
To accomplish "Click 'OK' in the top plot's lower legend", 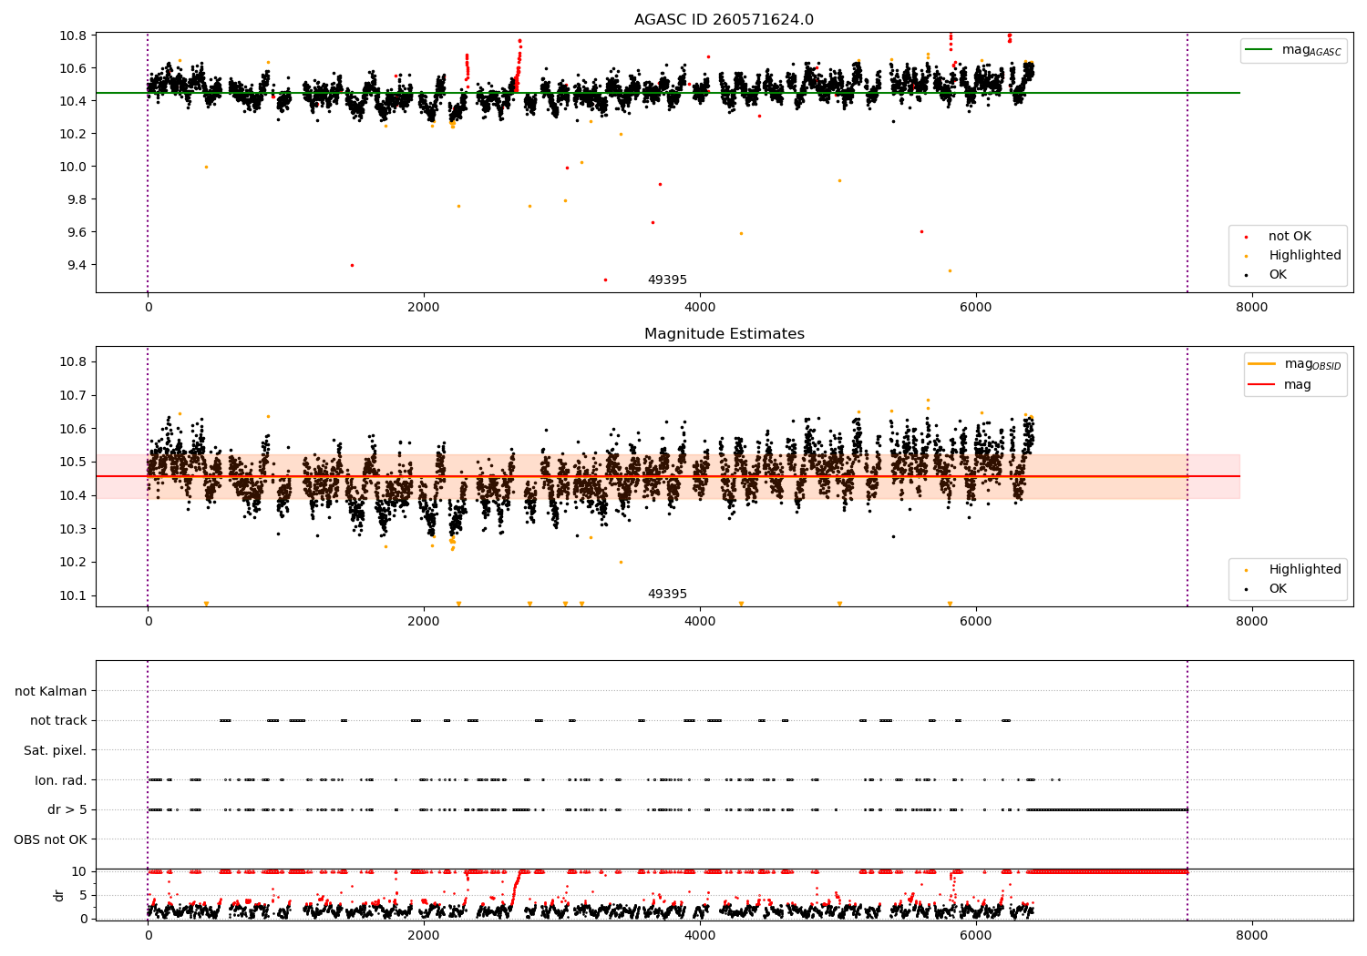I will [x=1278, y=275].
